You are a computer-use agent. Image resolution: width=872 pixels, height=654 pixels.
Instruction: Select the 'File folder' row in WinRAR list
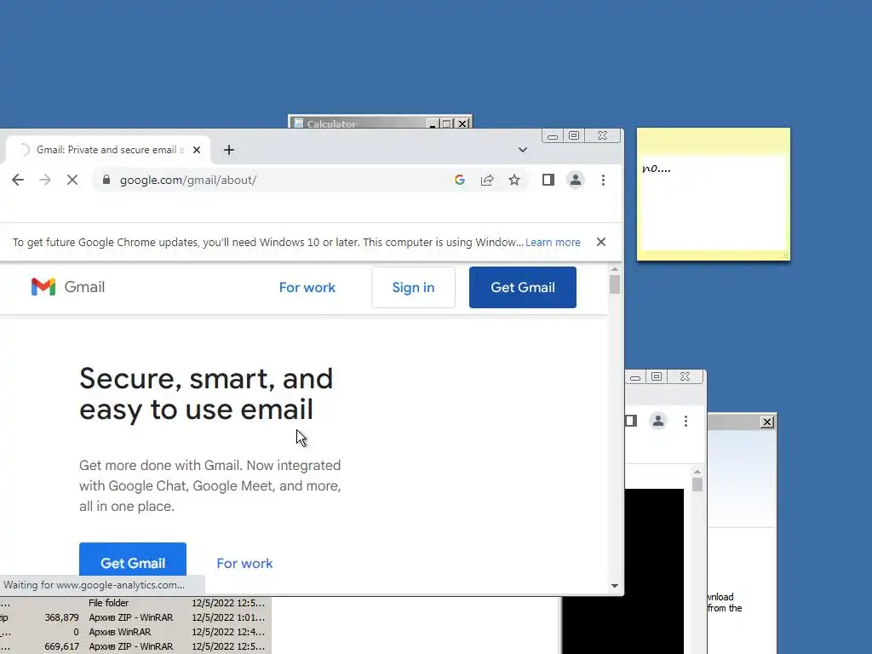click(x=135, y=603)
